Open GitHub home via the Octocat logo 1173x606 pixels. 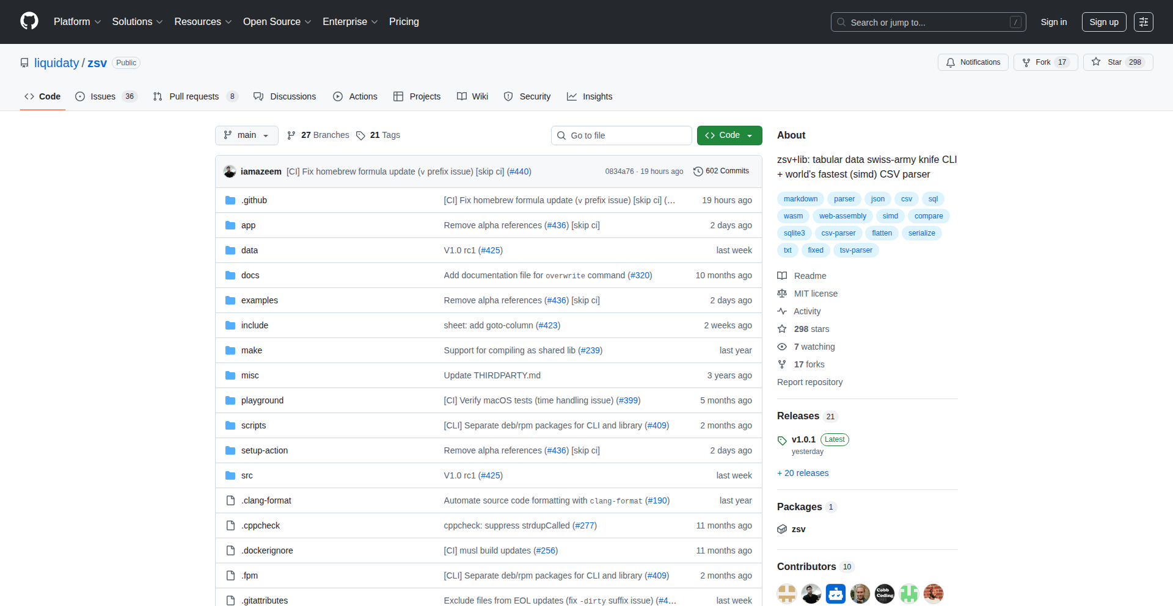click(x=28, y=21)
